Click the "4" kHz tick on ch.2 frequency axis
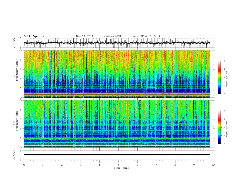Image resolution: width=240 pixels, height=185 pixels. (21, 129)
